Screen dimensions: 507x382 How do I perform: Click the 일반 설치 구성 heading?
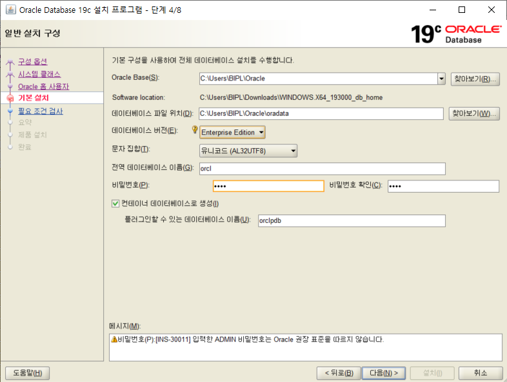pyautogui.click(x=32, y=33)
